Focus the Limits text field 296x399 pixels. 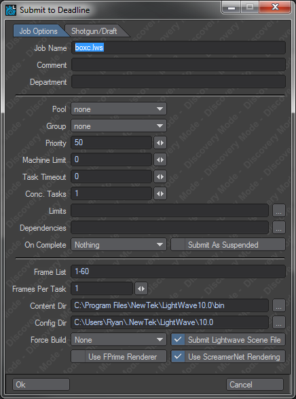(170, 210)
